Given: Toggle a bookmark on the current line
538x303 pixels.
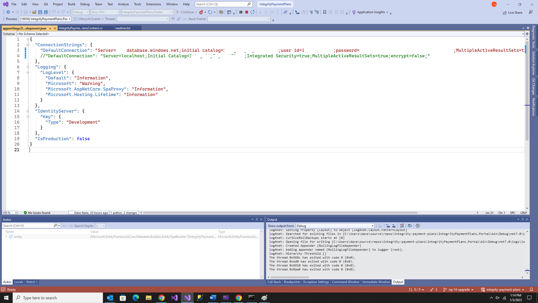Looking at the screenshot, I should pyautogui.click(x=324, y=12).
